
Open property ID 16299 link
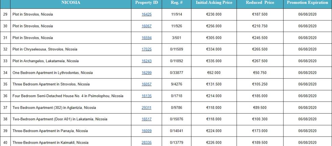146,73
